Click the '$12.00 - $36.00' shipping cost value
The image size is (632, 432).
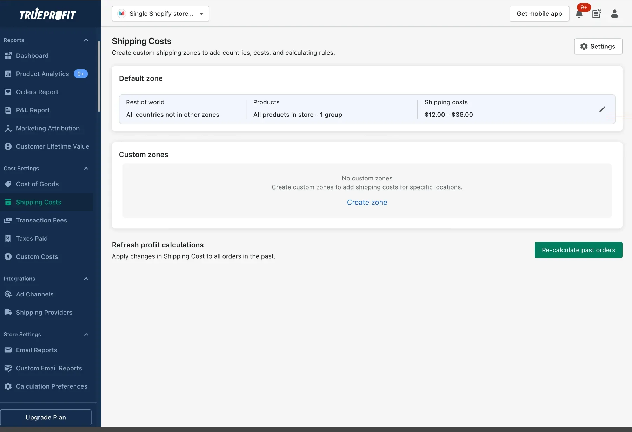coord(448,115)
